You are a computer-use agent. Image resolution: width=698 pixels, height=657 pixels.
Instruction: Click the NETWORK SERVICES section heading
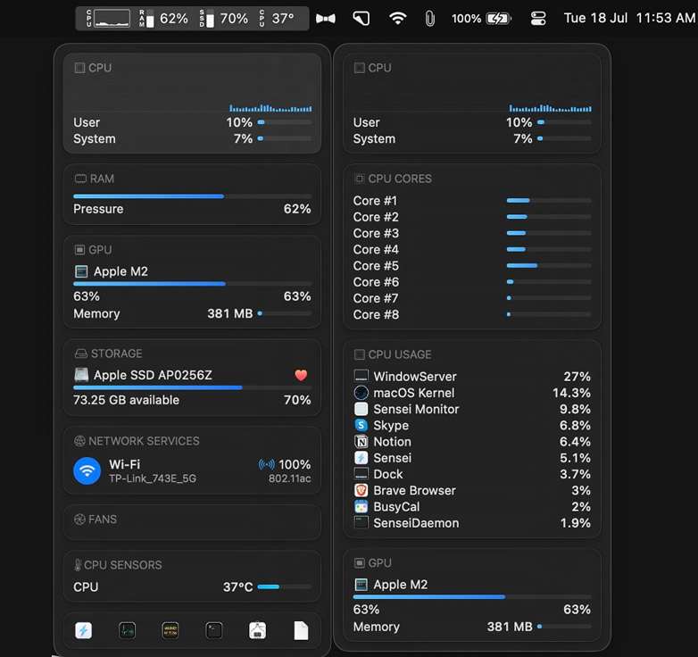click(144, 441)
